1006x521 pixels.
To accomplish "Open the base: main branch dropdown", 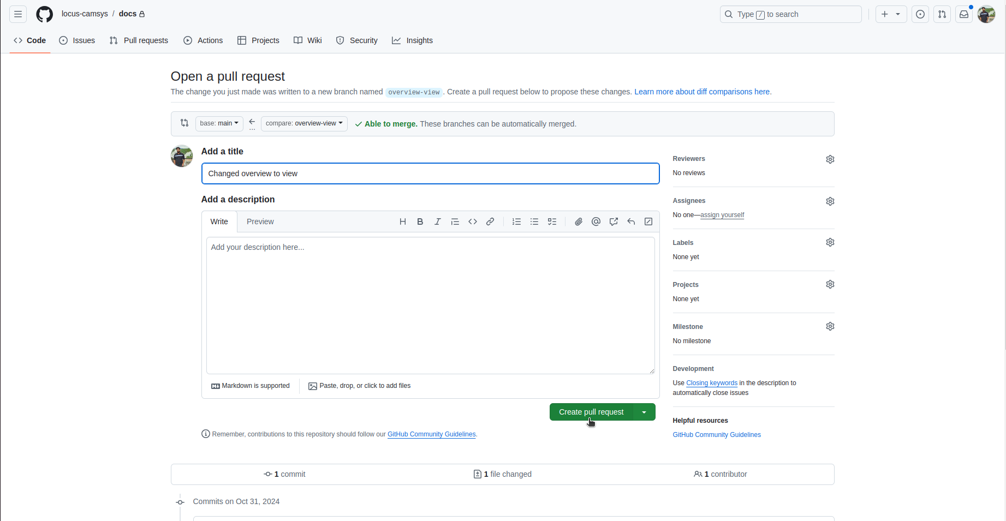I will [x=219, y=123].
